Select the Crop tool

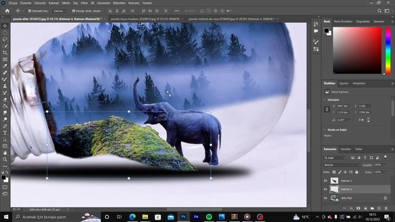click(x=5, y=52)
